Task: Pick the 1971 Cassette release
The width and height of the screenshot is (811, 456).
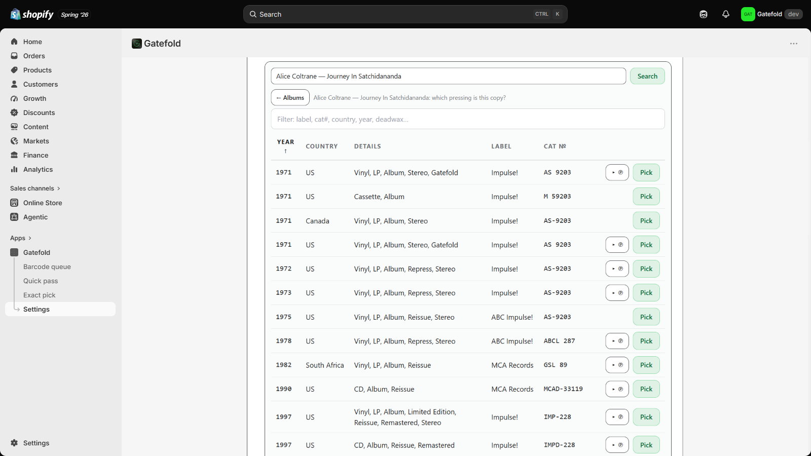Action: 646,197
